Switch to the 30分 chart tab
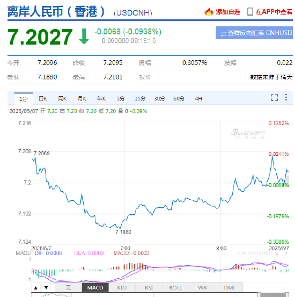 point(159,98)
